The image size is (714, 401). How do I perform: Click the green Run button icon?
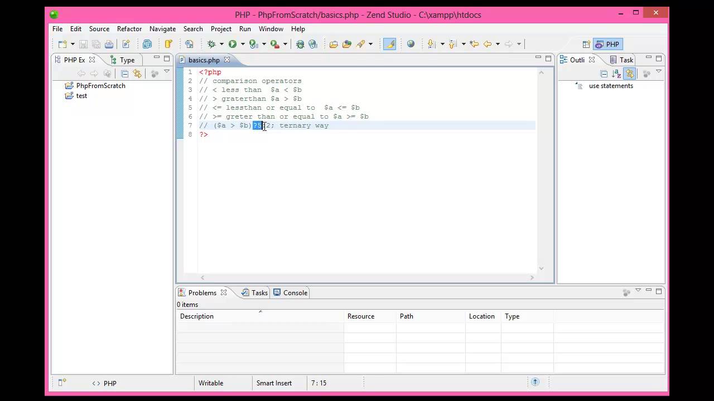point(233,44)
